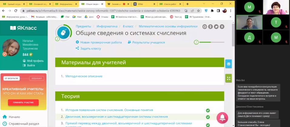
Task: Share via the VK icon
Action: click(222, 27)
